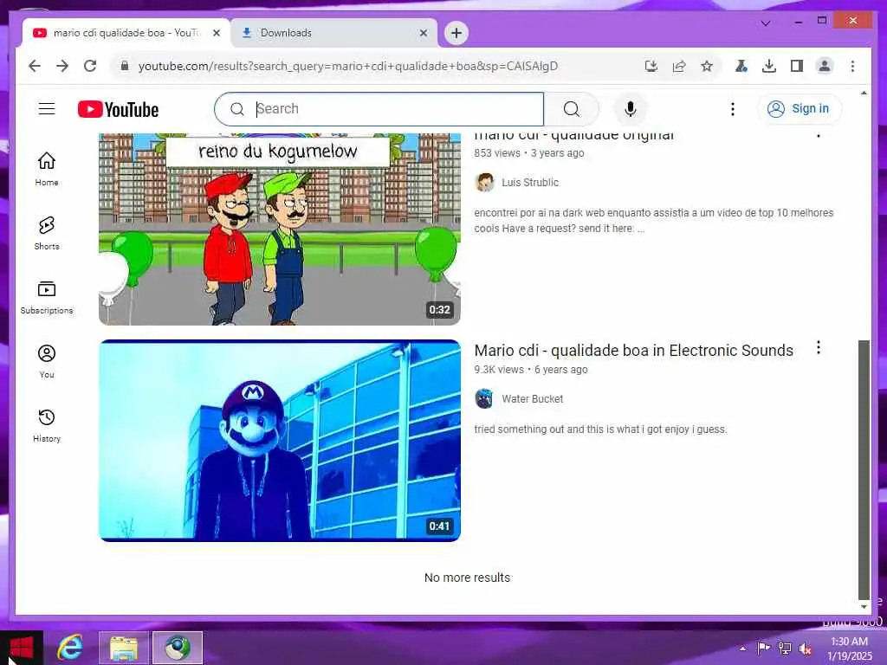Click the scrollbar down arrow
The width and height of the screenshot is (887, 665).
coord(864,606)
